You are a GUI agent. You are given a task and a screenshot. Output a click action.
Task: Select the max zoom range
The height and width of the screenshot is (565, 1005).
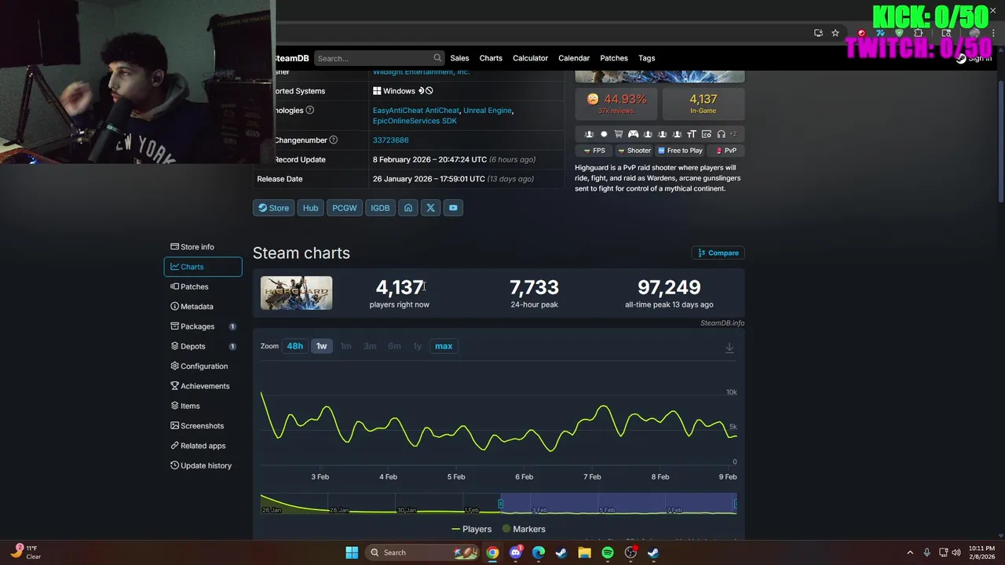pyautogui.click(x=444, y=346)
